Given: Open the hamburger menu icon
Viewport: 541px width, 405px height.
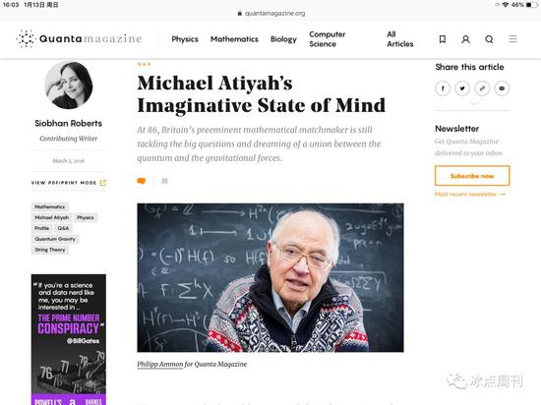Looking at the screenshot, I should coord(512,39).
